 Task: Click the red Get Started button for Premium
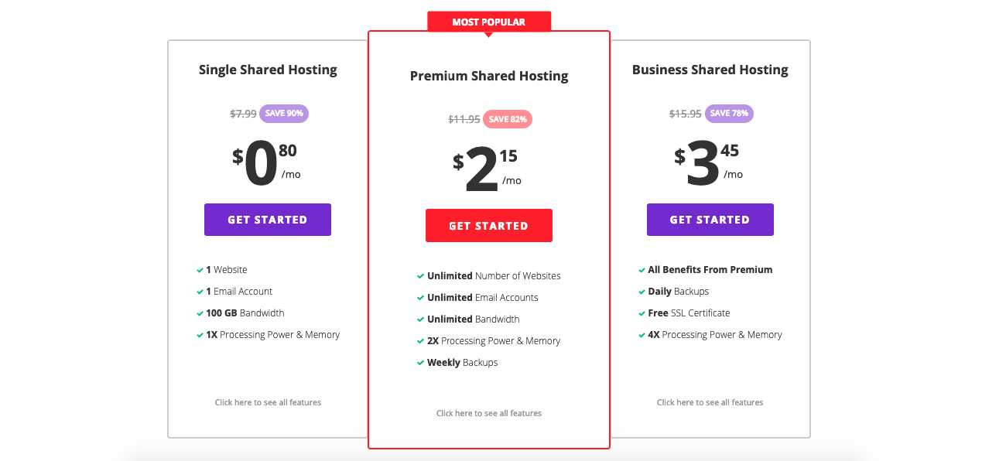click(489, 226)
